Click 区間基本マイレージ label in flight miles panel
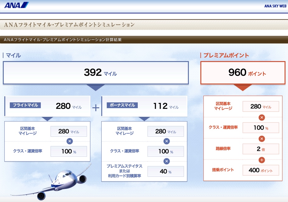Viewport: 288px width, 202px height. pyautogui.click(x=28, y=131)
